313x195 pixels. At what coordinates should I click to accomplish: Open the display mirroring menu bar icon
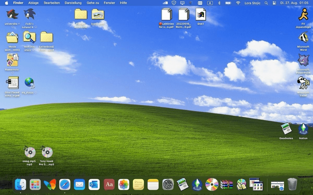[x=182, y=3]
